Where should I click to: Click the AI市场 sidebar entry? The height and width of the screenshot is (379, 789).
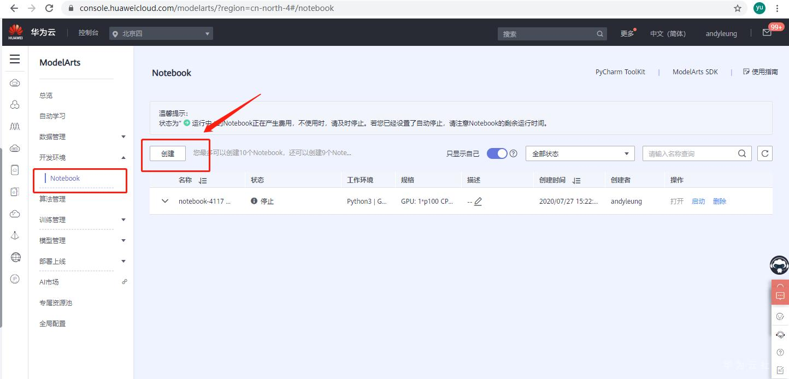click(x=49, y=282)
